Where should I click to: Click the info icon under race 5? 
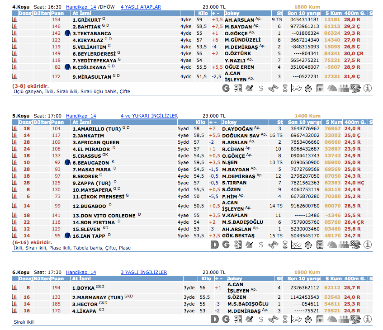[368, 245]
